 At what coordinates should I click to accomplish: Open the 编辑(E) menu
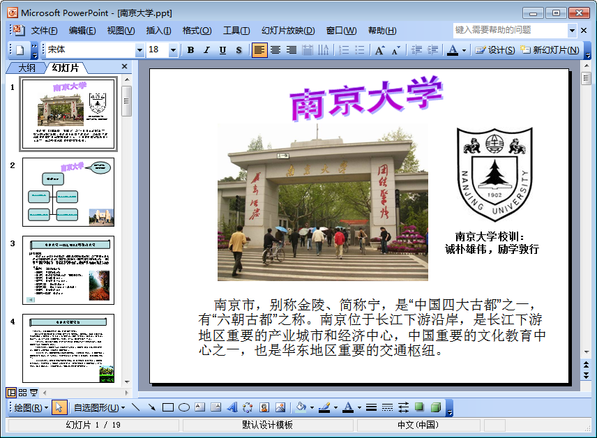[x=82, y=31]
